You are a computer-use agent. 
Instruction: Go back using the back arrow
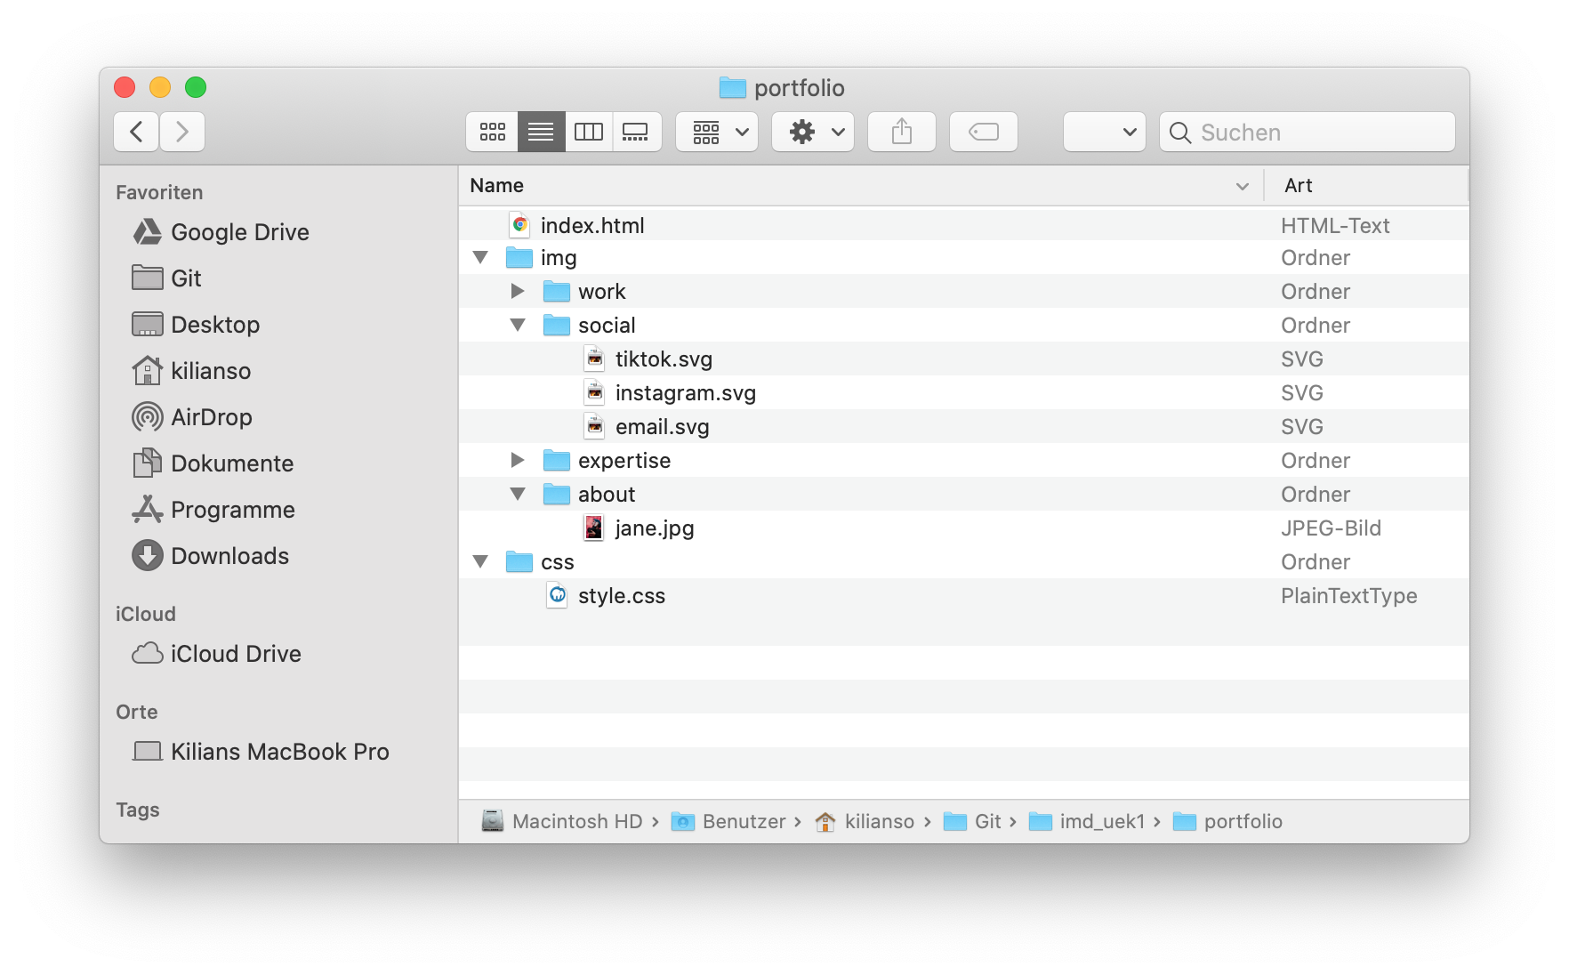click(136, 132)
